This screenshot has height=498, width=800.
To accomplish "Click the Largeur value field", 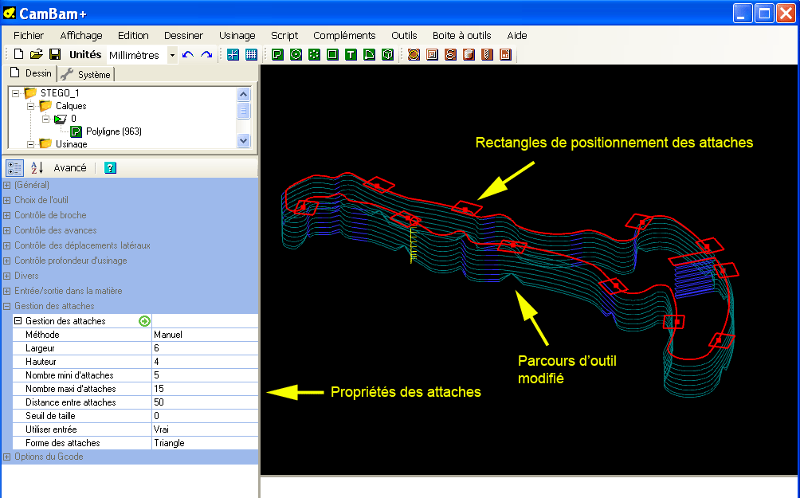I will click(204, 348).
